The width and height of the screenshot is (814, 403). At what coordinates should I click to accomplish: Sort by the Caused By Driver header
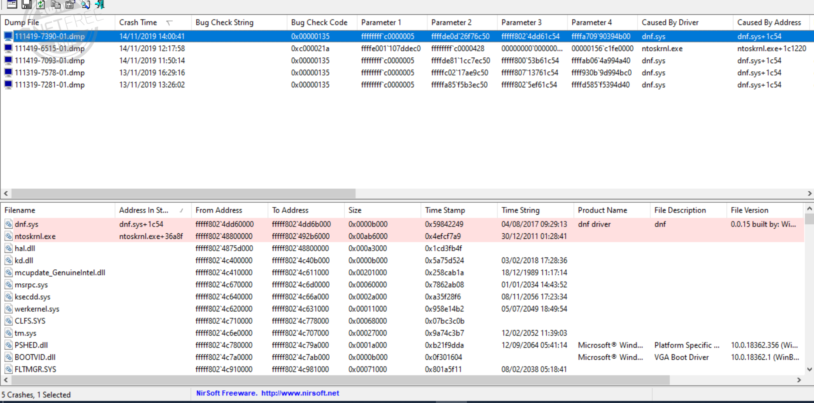tap(685, 22)
